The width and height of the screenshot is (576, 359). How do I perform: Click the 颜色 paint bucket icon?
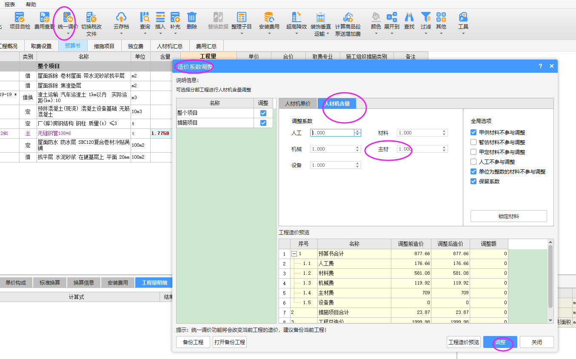[x=376, y=17]
